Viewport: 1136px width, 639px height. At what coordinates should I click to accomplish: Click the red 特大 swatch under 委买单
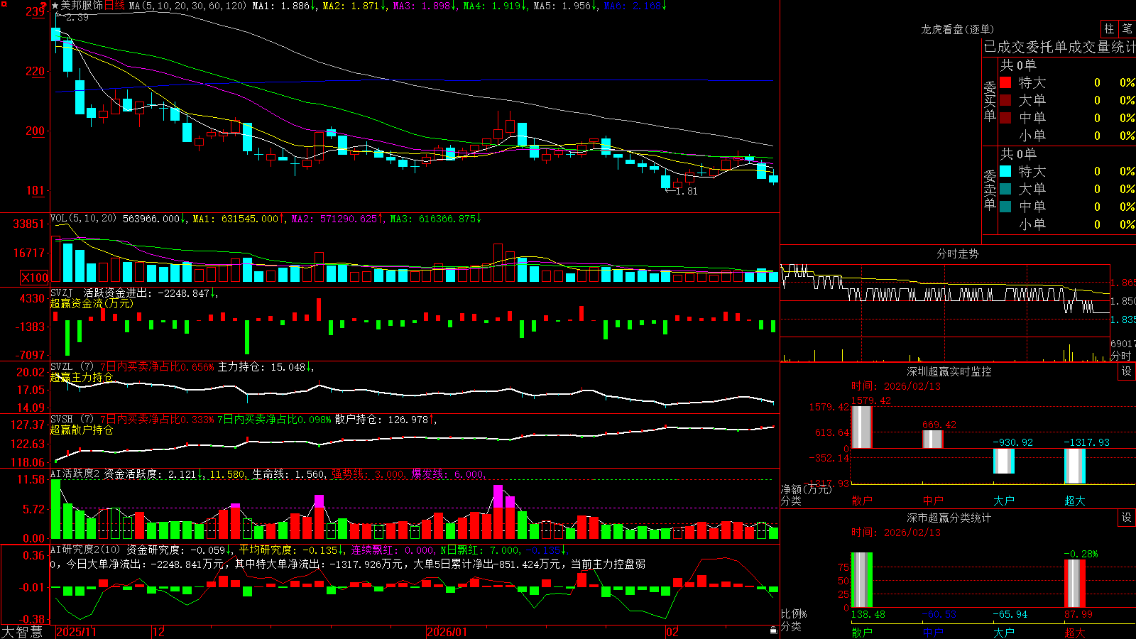[x=1005, y=82]
